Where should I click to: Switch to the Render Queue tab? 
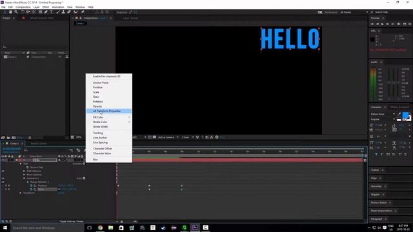(x=39, y=144)
